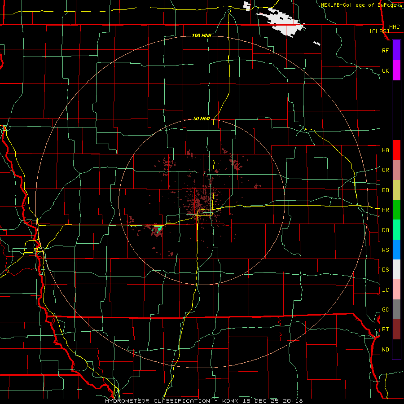This screenshot has width=404, height=404.
Task: Select the GR legend color block
Action: click(x=396, y=170)
